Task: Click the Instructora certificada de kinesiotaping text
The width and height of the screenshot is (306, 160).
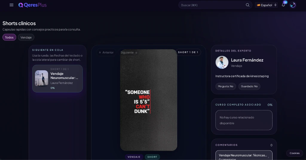Action: (242, 76)
